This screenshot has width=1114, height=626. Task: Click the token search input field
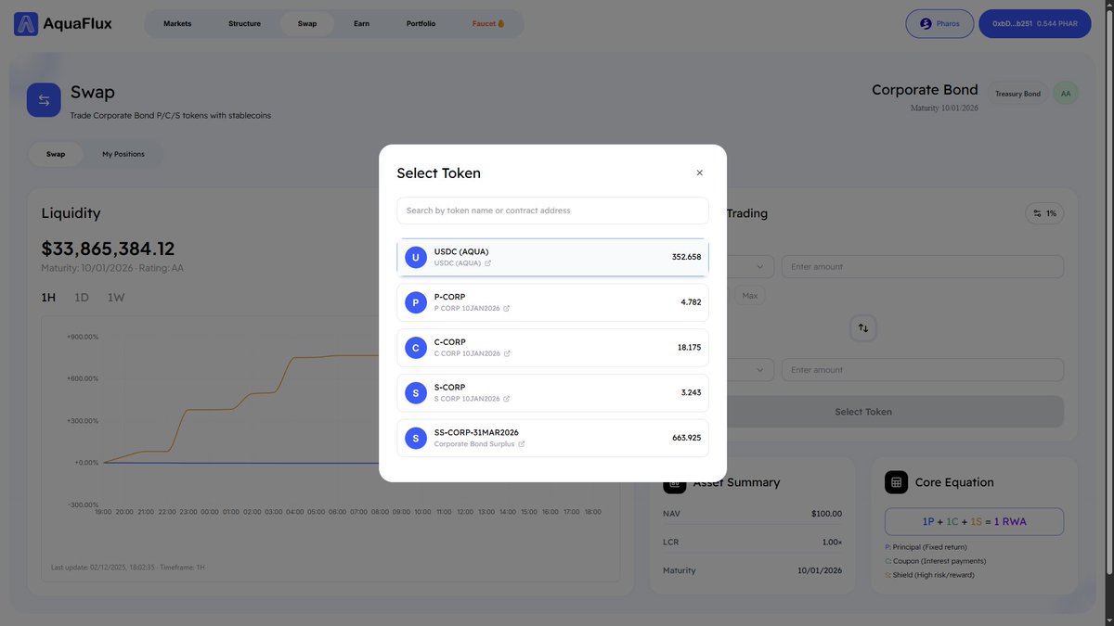click(x=552, y=211)
